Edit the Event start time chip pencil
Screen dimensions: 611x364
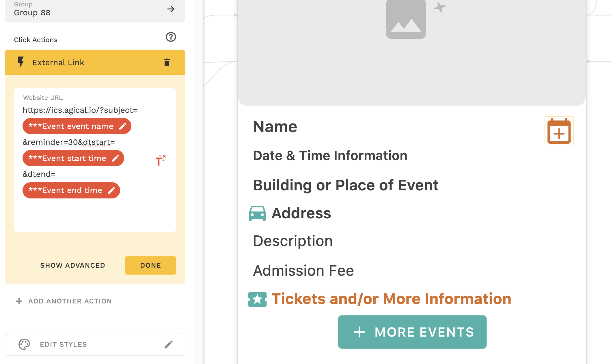pyautogui.click(x=116, y=158)
